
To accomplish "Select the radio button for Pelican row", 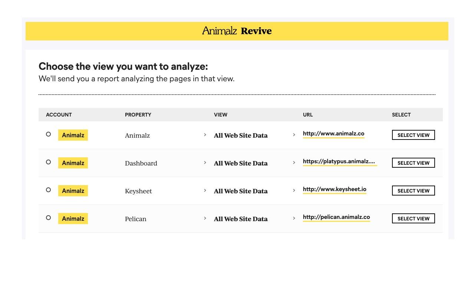I will pos(48,218).
